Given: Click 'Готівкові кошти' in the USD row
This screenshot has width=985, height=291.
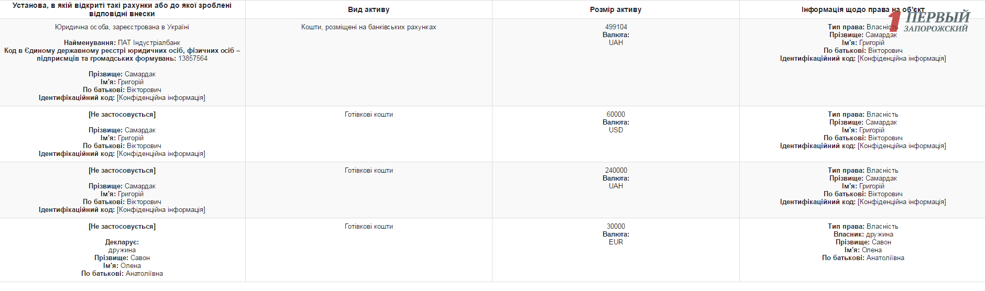Looking at the screenshot, I should coord(368,115).
